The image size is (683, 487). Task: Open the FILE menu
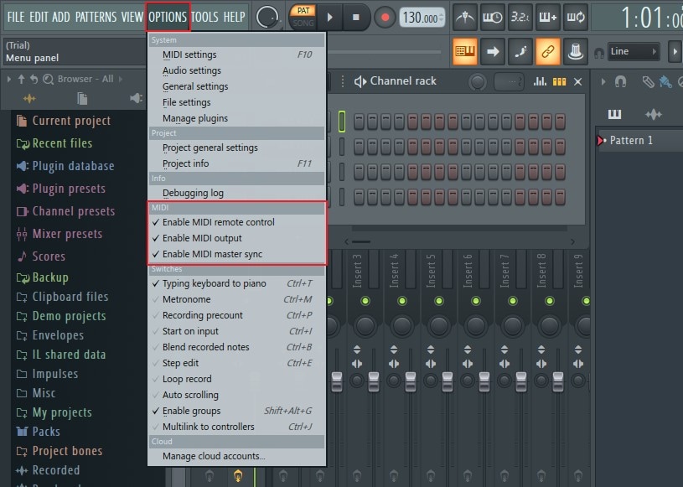tap(16, 17)
